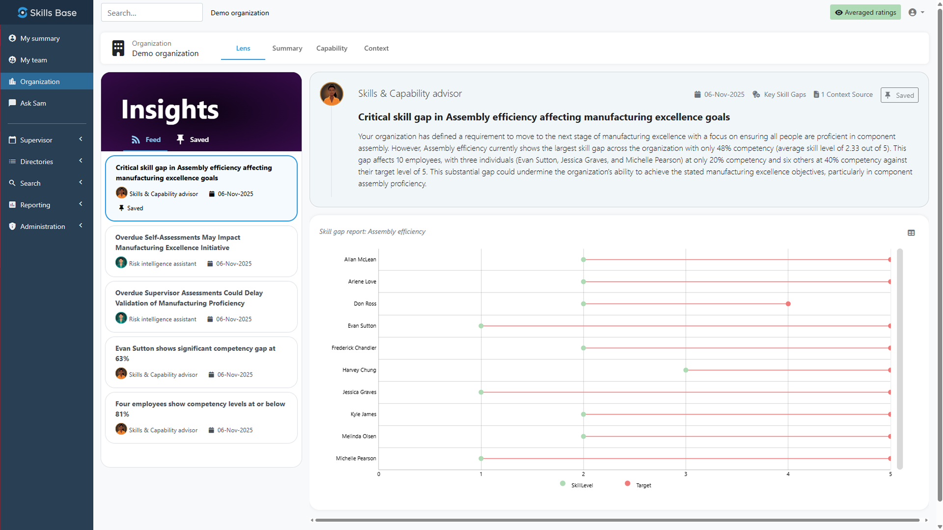Switch to the Capability tab
Screen dimensions: 943x530
(x=332, y=48)
